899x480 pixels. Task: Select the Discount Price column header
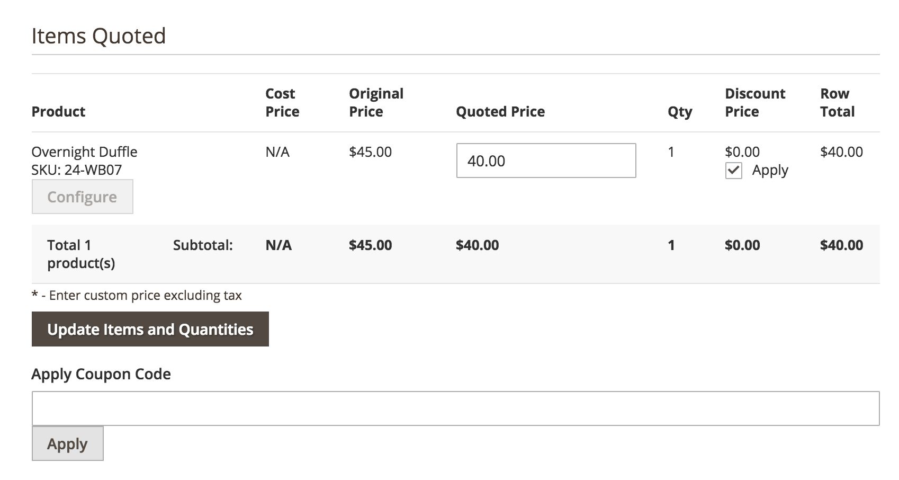tap(755, 102)
